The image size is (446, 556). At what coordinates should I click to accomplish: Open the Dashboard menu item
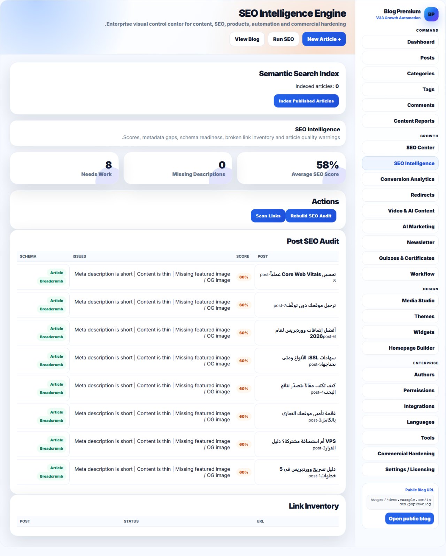[x=400, y=42]
